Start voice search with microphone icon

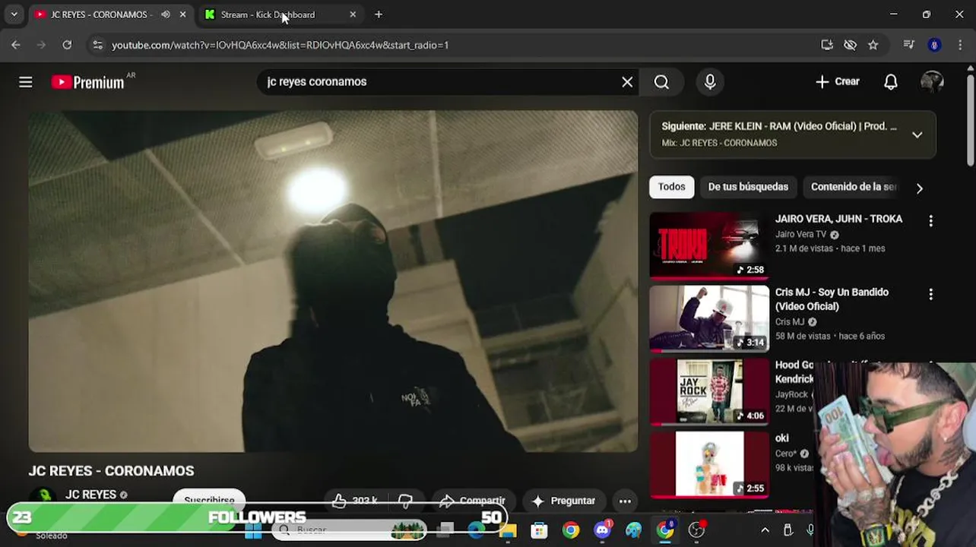pos(710,82)
